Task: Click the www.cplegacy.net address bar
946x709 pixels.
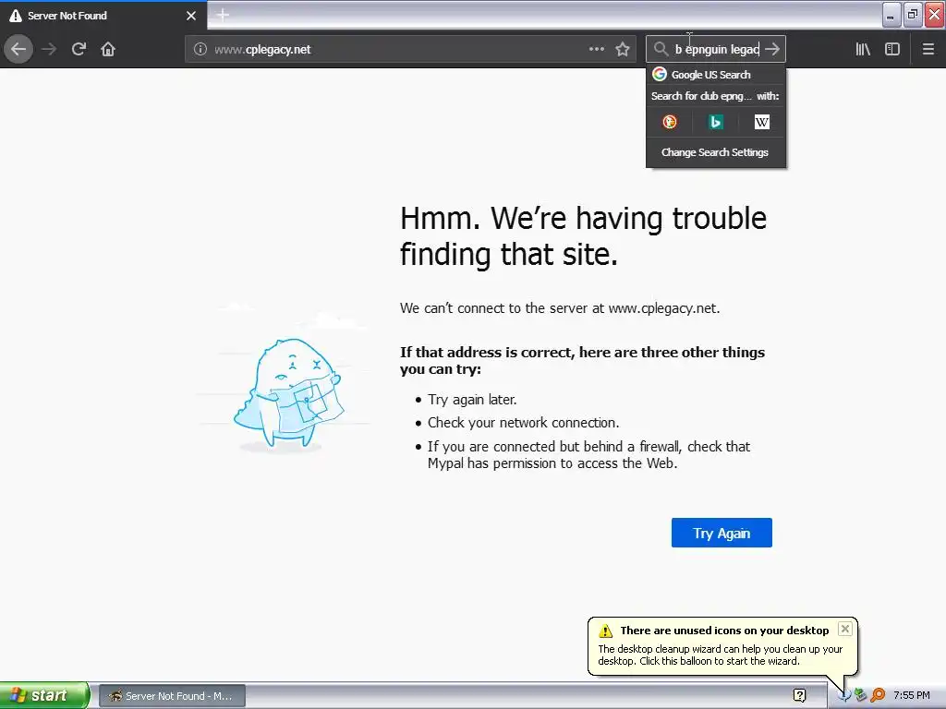Action: (x=410, y=50)
